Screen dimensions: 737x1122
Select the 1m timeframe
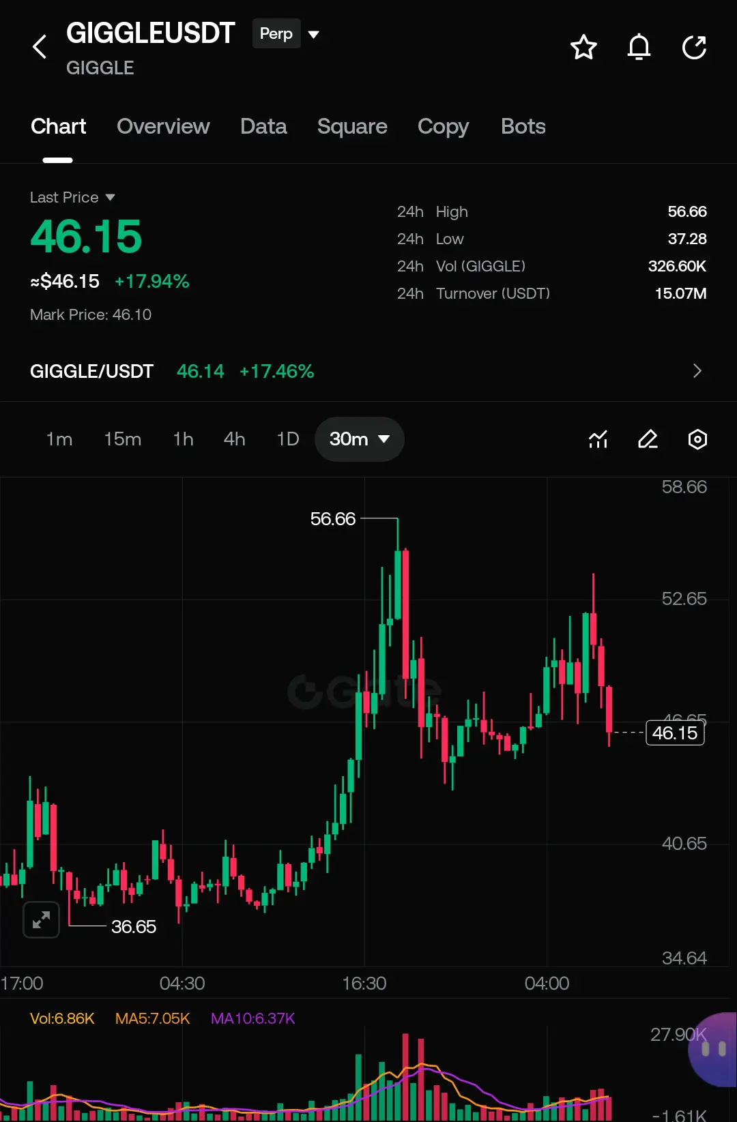click(59, 439)
